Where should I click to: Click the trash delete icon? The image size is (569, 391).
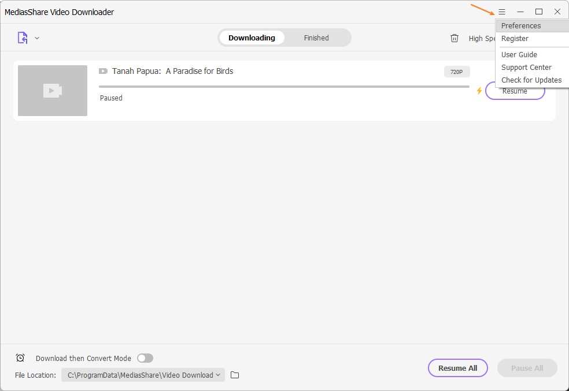455,38
